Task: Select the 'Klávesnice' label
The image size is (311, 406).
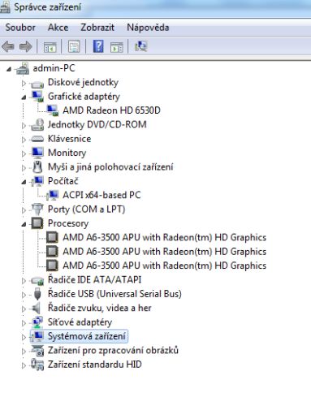Action: pos(69,139)
